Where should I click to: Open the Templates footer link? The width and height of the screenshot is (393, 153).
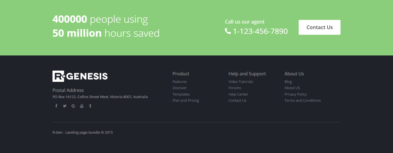181,94
